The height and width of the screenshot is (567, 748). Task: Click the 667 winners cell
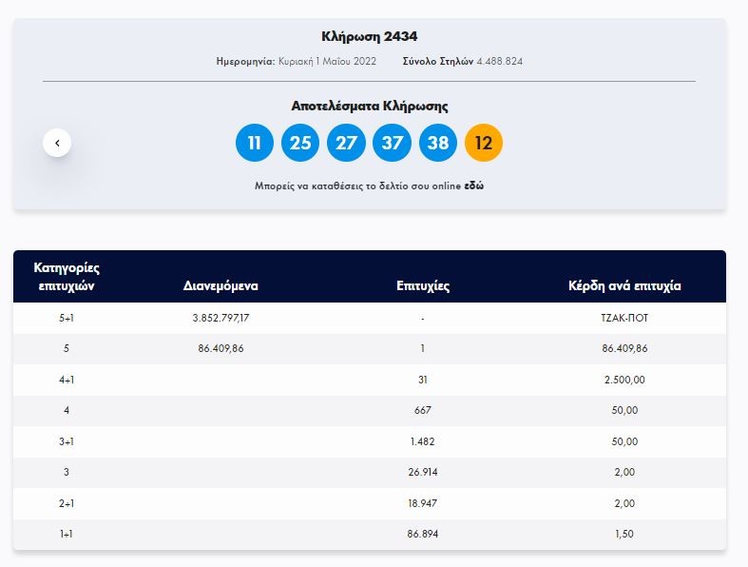(423, 410)
